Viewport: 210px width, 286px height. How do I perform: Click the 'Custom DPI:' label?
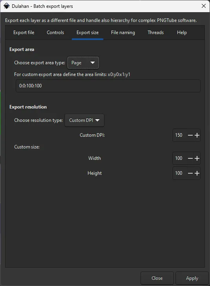click(92, 135)
